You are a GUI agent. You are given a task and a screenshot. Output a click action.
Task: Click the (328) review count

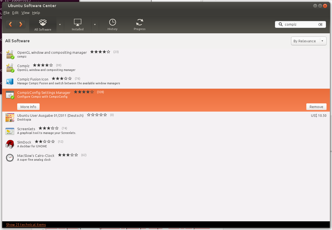click(100, 92)
